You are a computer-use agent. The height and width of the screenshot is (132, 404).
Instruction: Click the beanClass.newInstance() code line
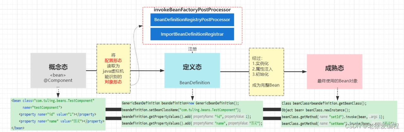316,110
